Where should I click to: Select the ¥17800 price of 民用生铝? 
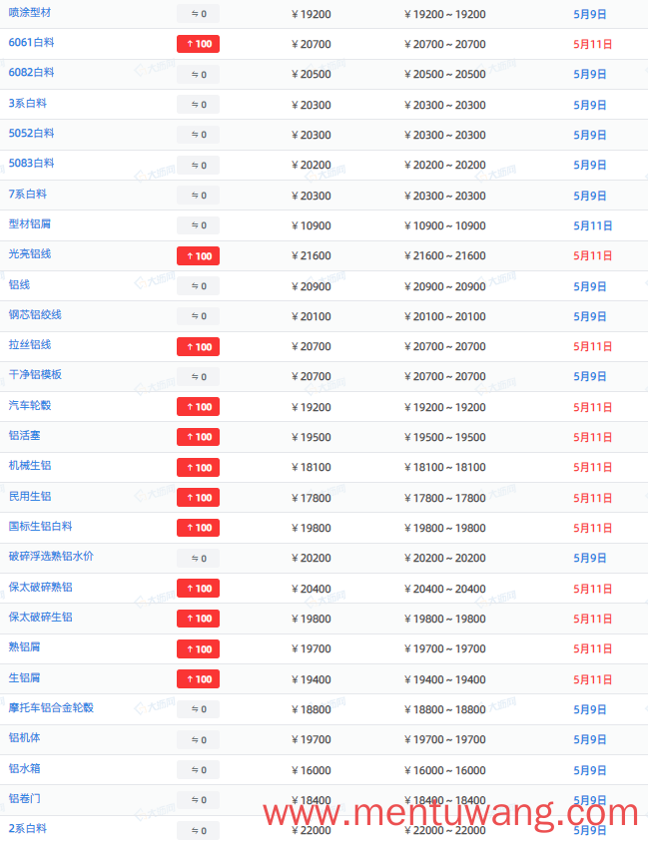(x=312, y=498)
